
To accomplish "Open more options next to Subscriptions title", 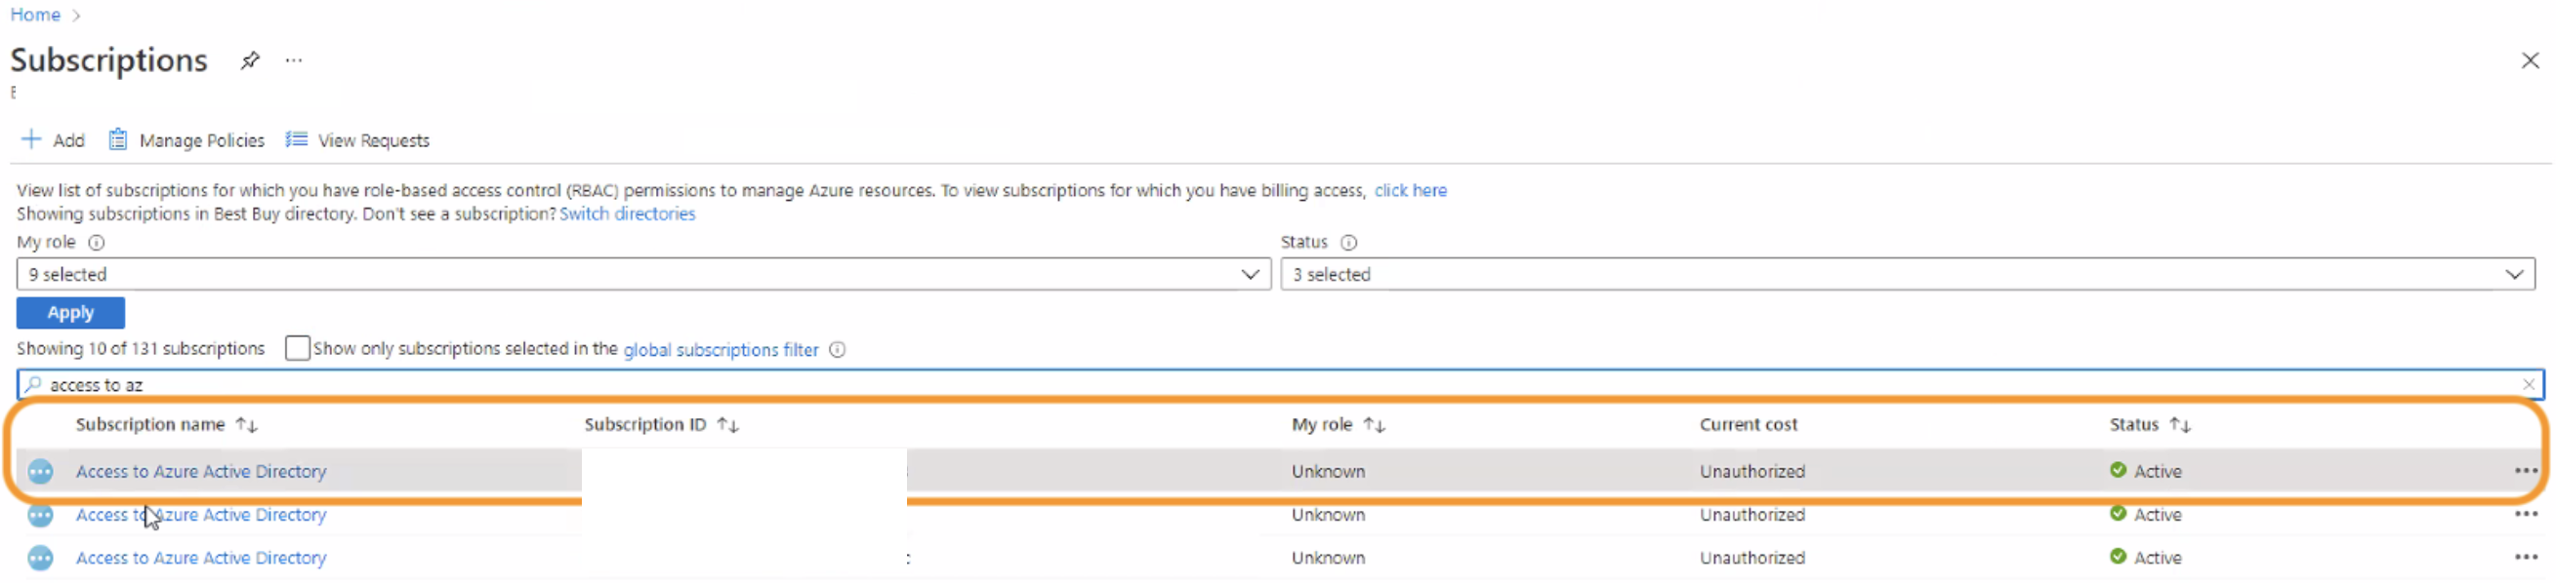I will pos(293,59).
